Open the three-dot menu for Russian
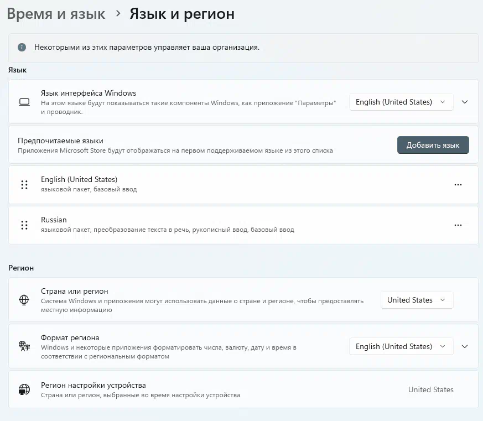 [458, 225]
